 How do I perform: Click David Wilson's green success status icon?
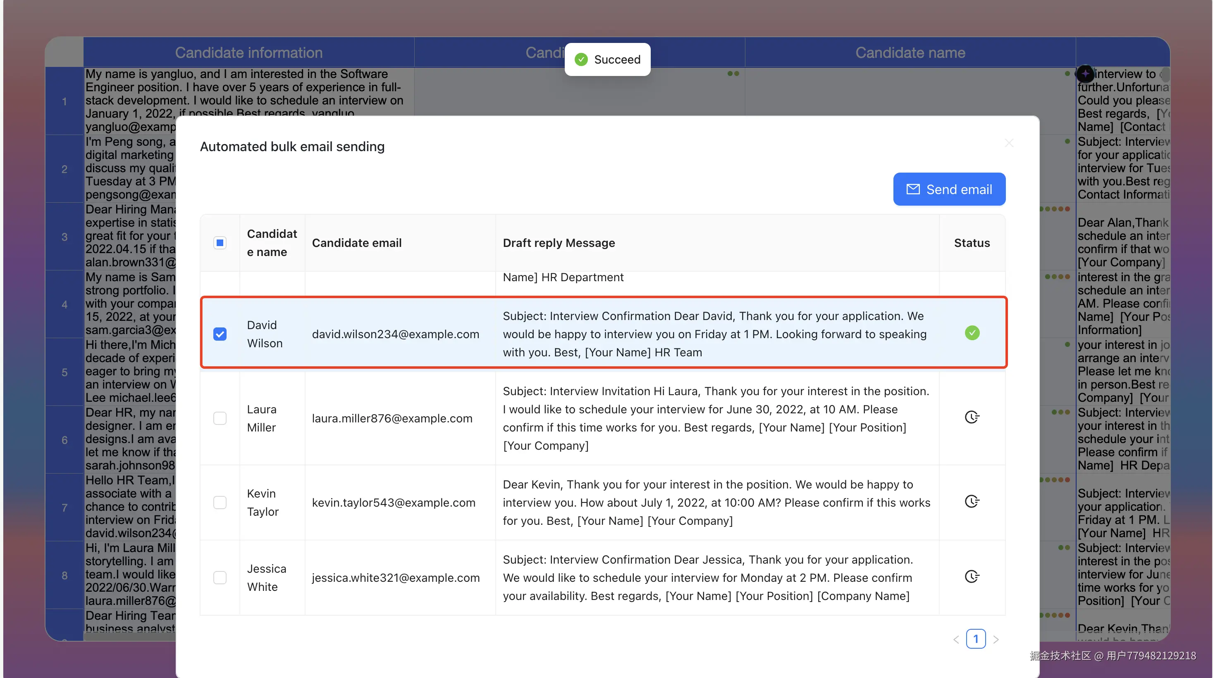(972, 333)
